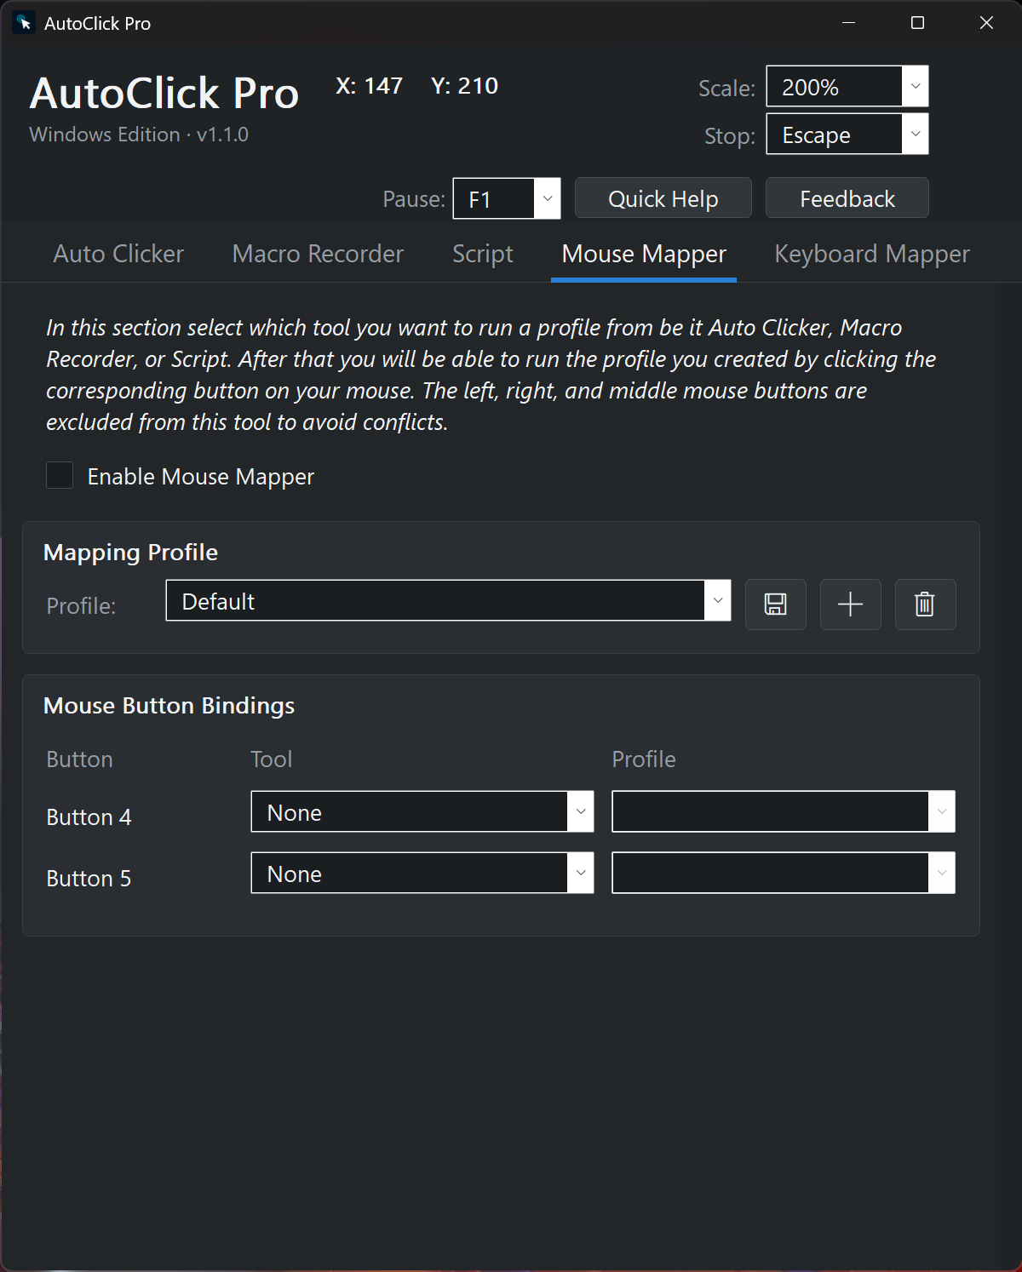Close the AutoClick Pro window
The height and width of the screenshot is (1272, 1022).
point(986,23)
